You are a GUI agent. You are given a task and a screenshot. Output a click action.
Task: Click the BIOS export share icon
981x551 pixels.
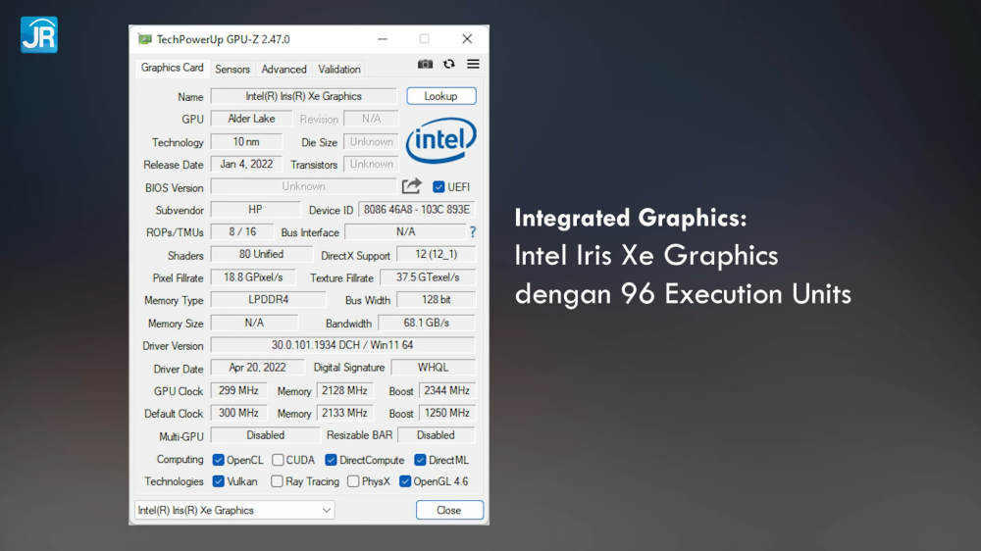tap(412, 186)
